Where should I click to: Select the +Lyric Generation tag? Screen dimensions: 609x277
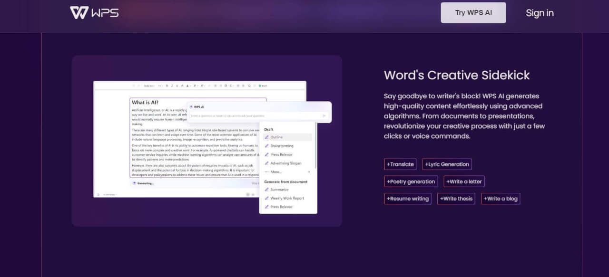[447, 164]
